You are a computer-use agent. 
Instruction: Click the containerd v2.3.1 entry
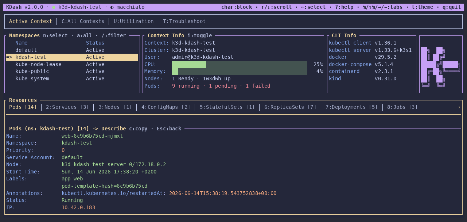tap(361, 72)
